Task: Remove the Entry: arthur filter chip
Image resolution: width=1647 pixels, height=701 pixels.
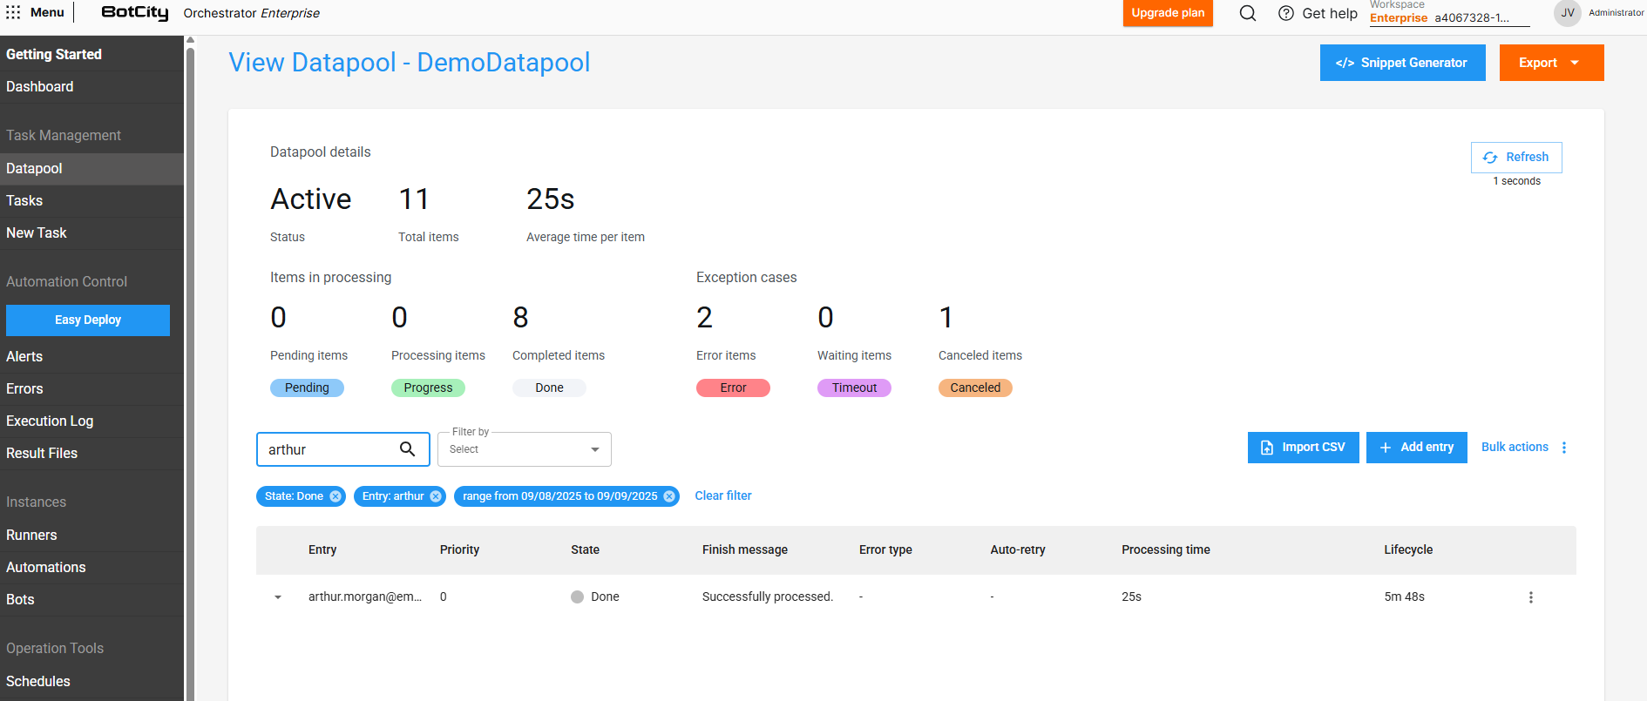Action: (x=436, y=496)
